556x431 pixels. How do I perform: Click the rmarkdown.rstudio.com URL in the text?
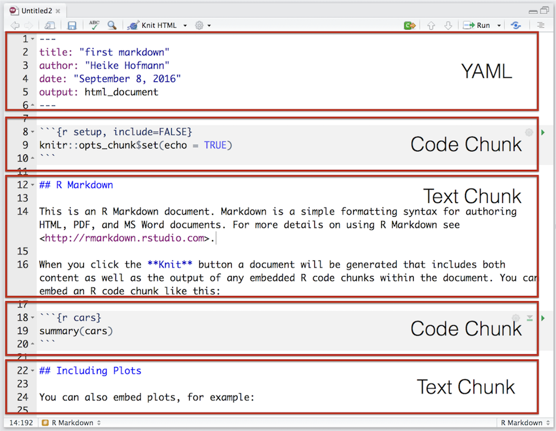pyautogui.click(x=124, y=238)
